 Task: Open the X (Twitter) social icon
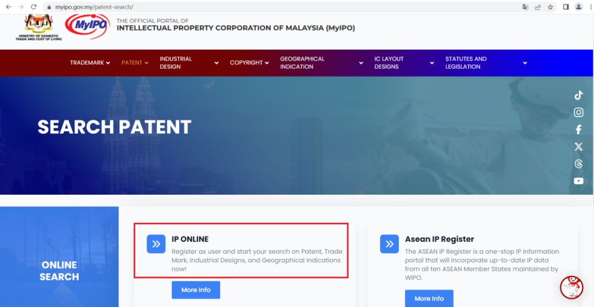(579, 147)
